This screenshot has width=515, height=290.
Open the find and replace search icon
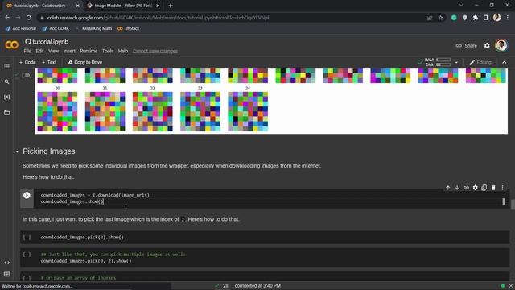coord(6,81)
